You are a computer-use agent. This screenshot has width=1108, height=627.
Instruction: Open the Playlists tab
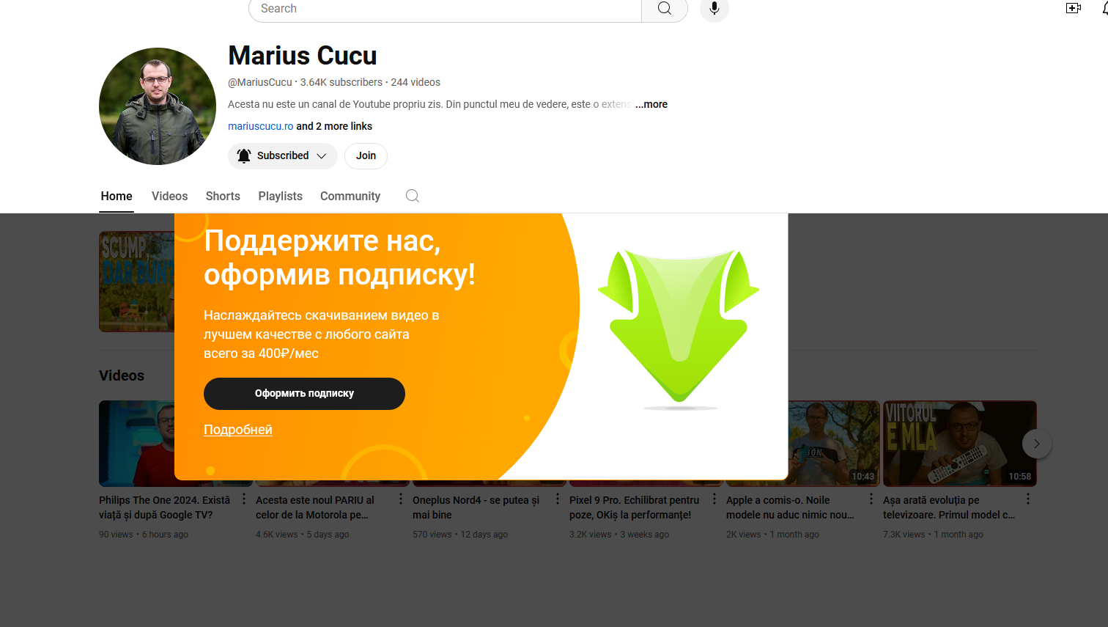(280, 196)
